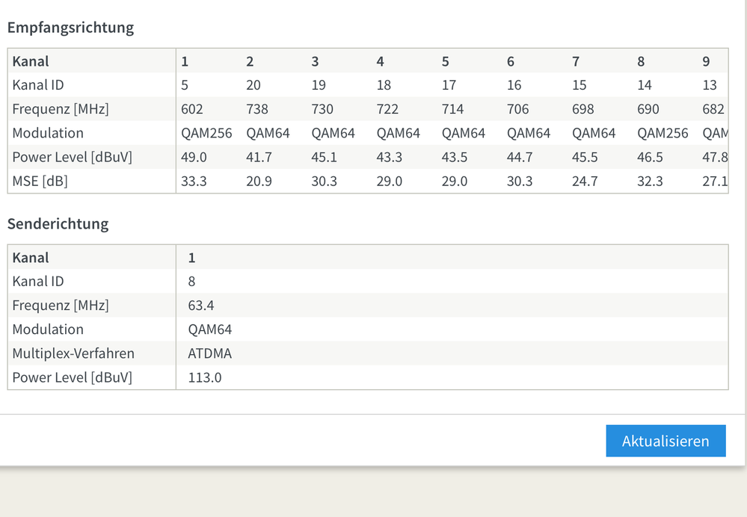Click the Aktualisieren button
747x517 pixels.
point(665,441)
